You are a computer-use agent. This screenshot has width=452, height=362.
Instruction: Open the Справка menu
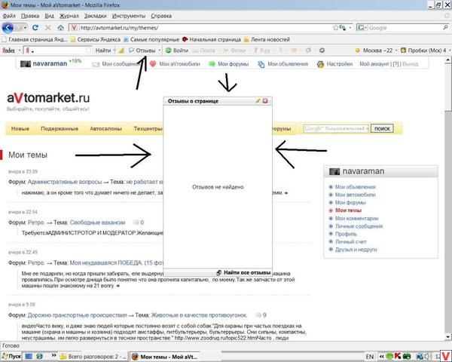tap(161, 16)
